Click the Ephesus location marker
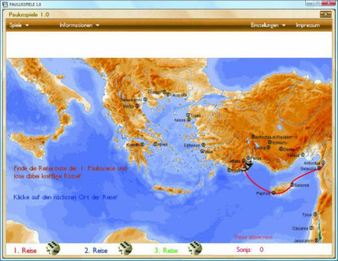 coord(203,145)
